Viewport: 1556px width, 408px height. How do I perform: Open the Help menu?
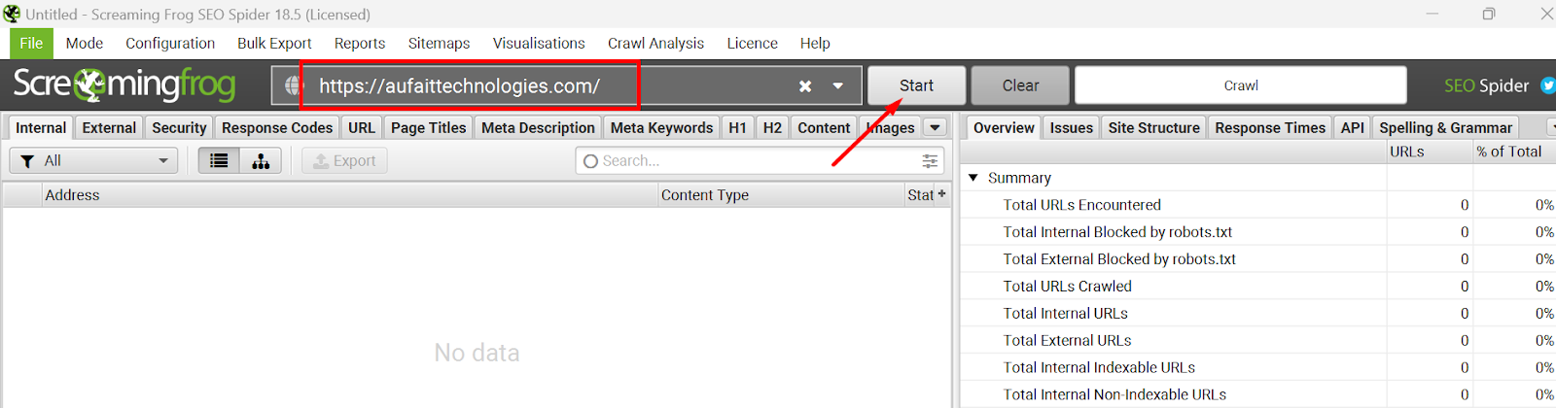coord(815,44)
